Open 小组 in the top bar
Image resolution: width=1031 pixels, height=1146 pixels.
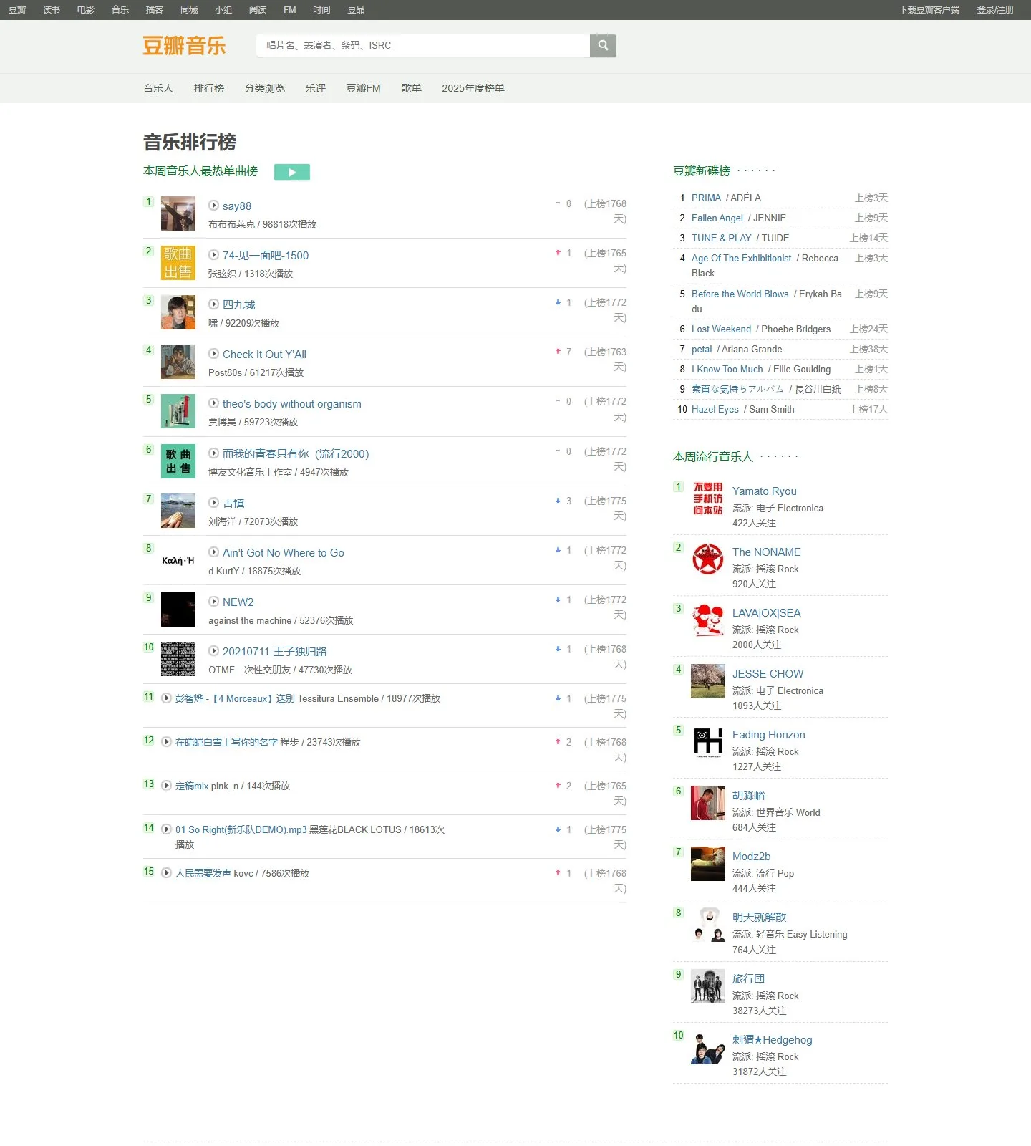point(223,10)
